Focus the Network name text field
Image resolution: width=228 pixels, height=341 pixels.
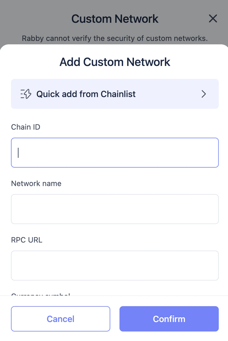(115, 209)
